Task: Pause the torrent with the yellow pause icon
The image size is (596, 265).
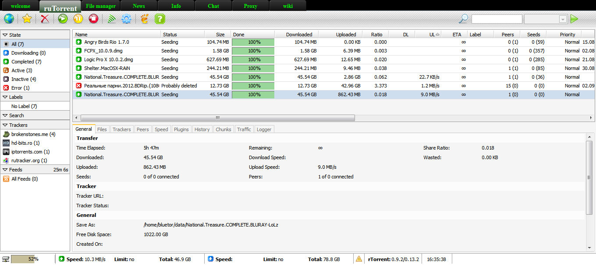Action: 78,19
